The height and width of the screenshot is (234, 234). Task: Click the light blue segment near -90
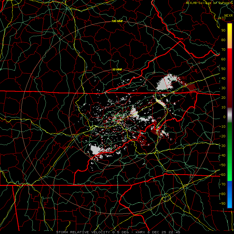pos(230,203)
